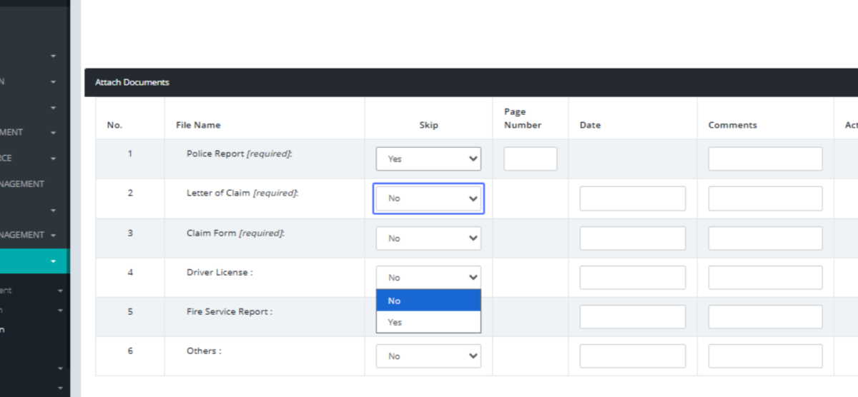Click Date field in Others row
Screen dimensions: 858x397
point(632,356)
